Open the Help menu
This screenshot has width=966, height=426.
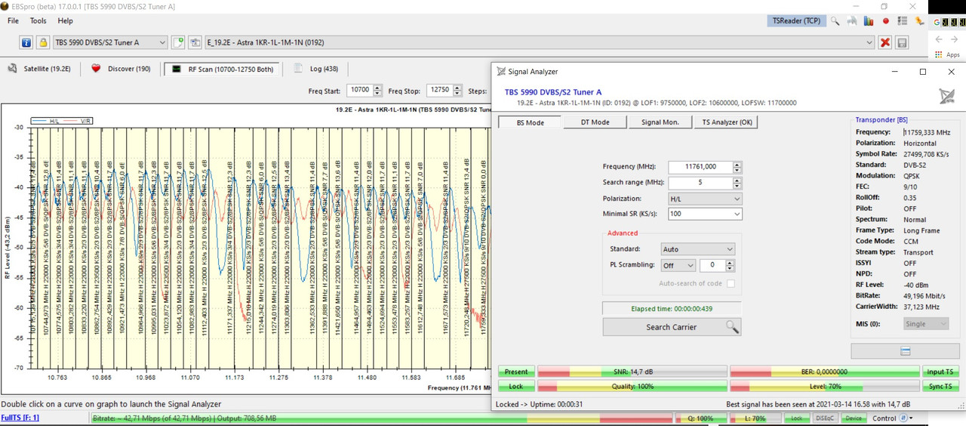click(66, 21)
